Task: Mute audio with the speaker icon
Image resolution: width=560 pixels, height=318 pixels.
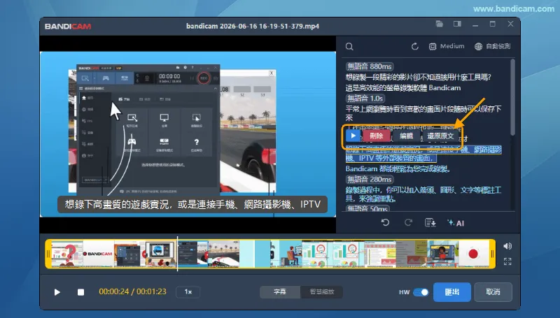Action: click(x=507, y=246)
